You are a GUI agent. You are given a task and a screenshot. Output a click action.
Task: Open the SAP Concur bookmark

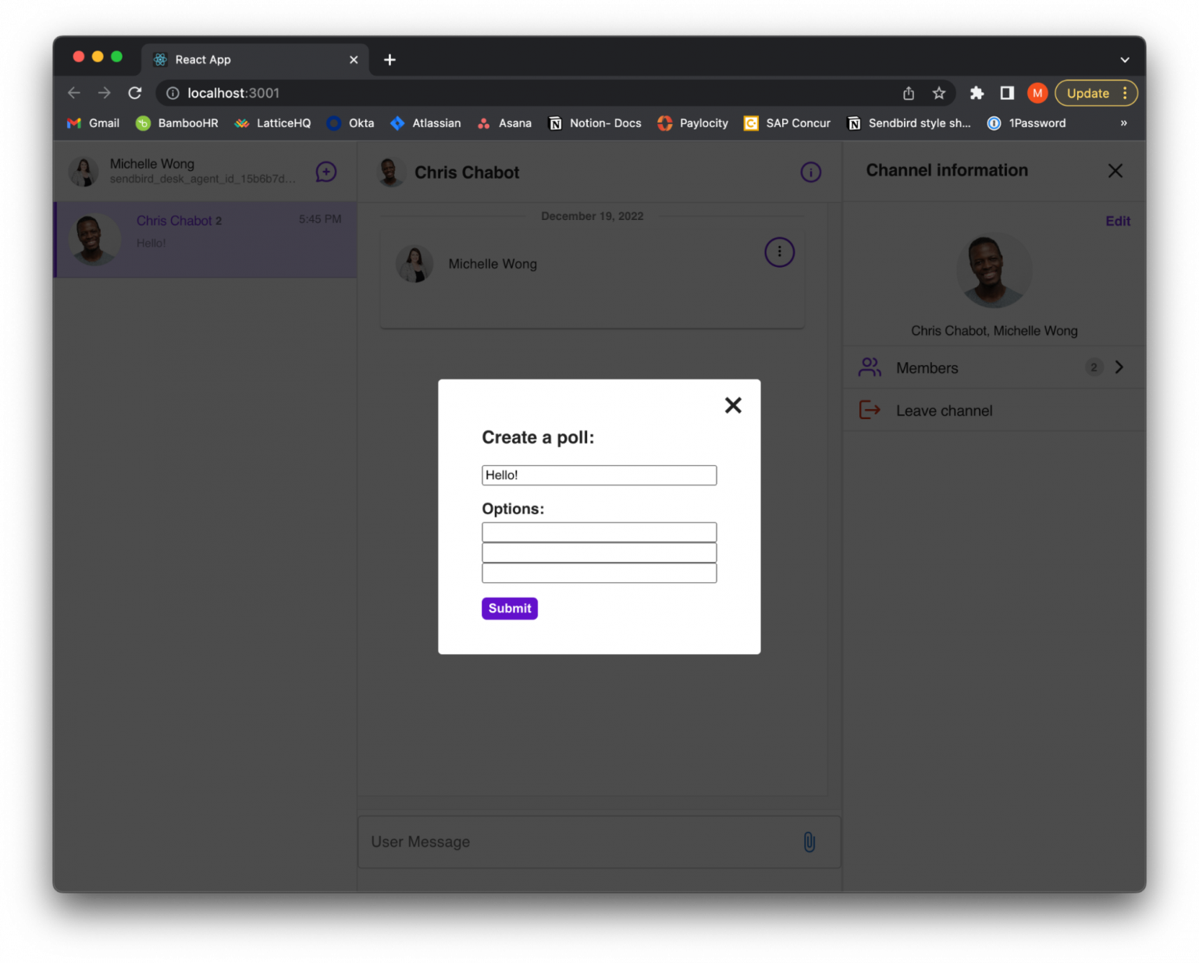point(787,123)
